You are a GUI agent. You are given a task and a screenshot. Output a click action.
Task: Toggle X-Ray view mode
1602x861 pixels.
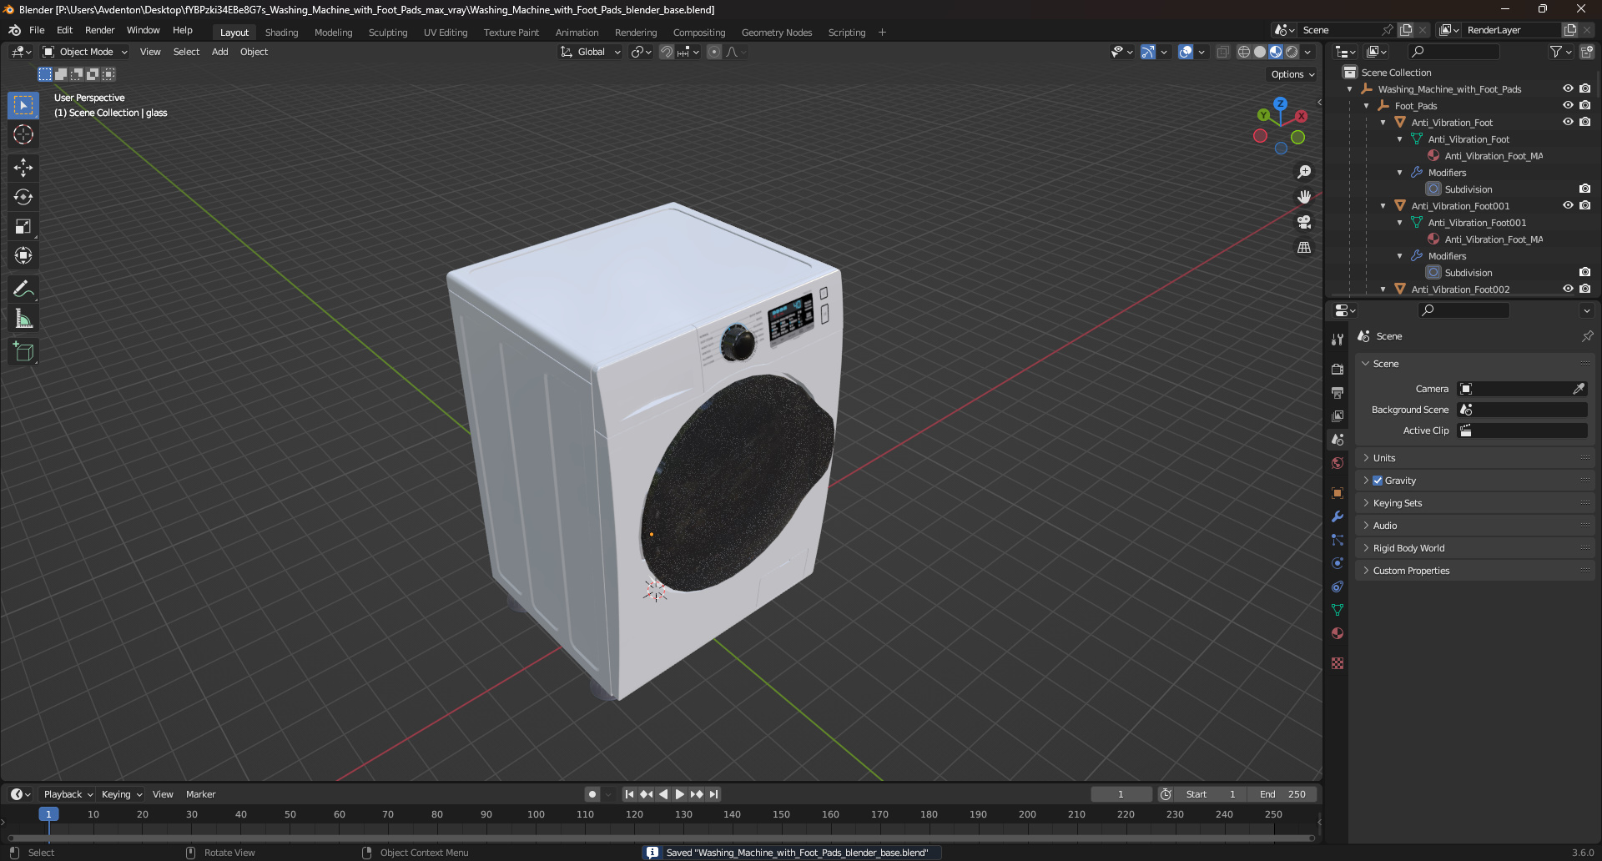pyautogui.click(x=1222, y=52)
